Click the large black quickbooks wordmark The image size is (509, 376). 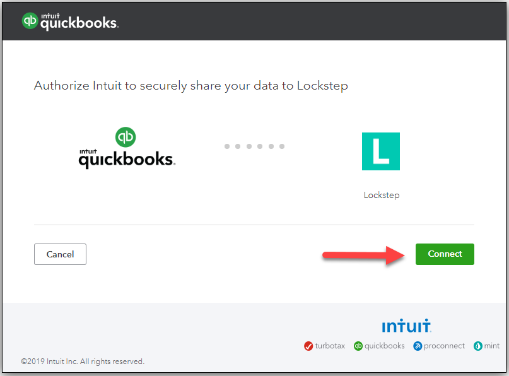(127, 159)
